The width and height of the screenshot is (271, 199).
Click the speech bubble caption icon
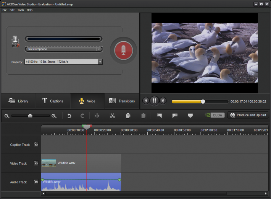[x=175, y=116]
